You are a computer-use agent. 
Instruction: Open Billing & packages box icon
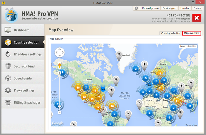8,102
